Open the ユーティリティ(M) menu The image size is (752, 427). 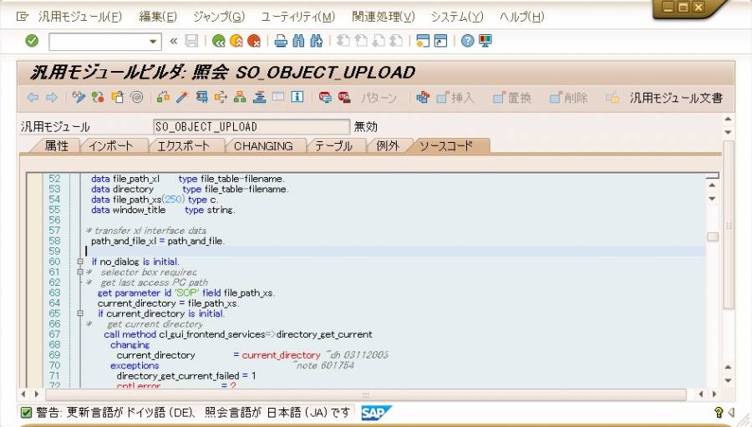pyautogui.click(x=297, y=17)
